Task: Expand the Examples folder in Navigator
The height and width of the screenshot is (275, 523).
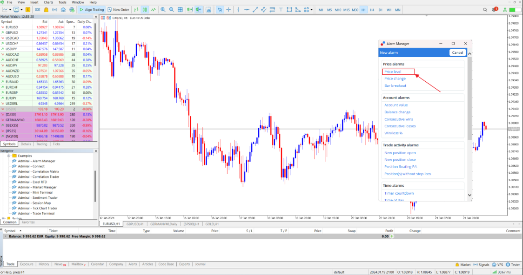Action: click(9, 156)
